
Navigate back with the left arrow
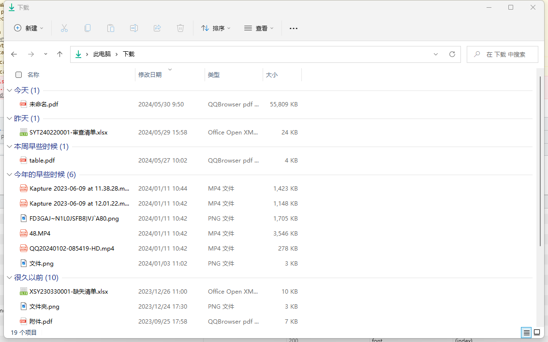[x=14, y=54]
